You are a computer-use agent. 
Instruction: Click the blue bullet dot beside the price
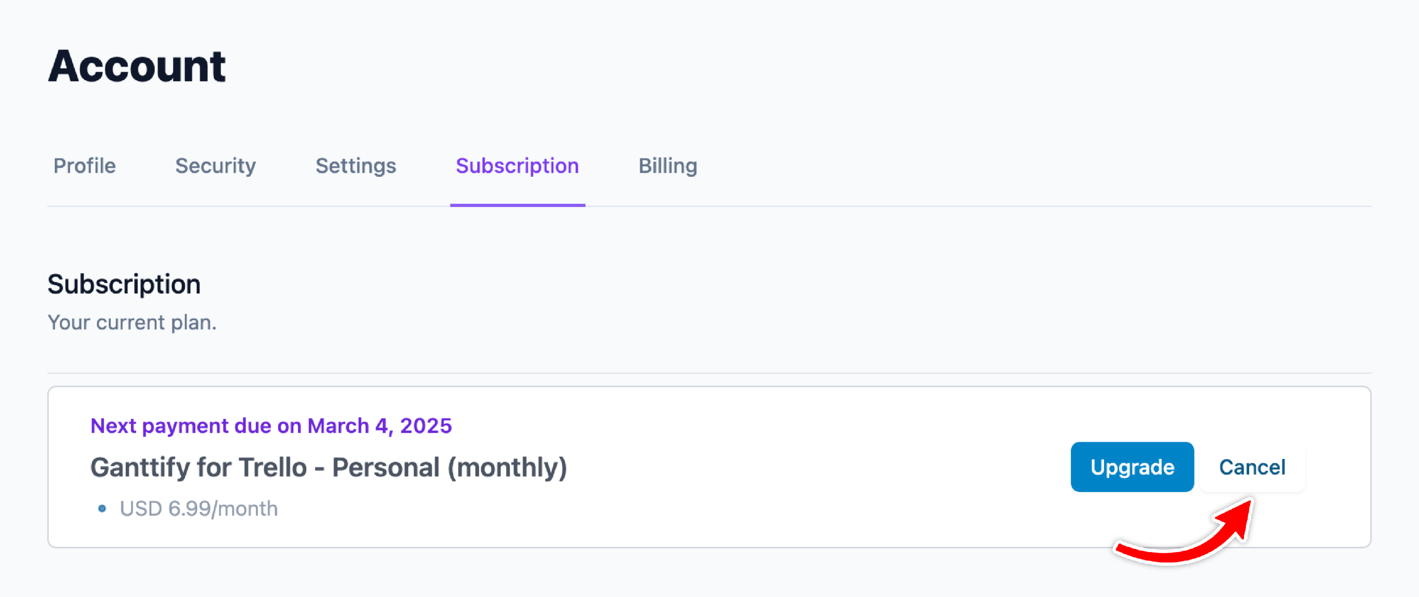click(102, 508)
